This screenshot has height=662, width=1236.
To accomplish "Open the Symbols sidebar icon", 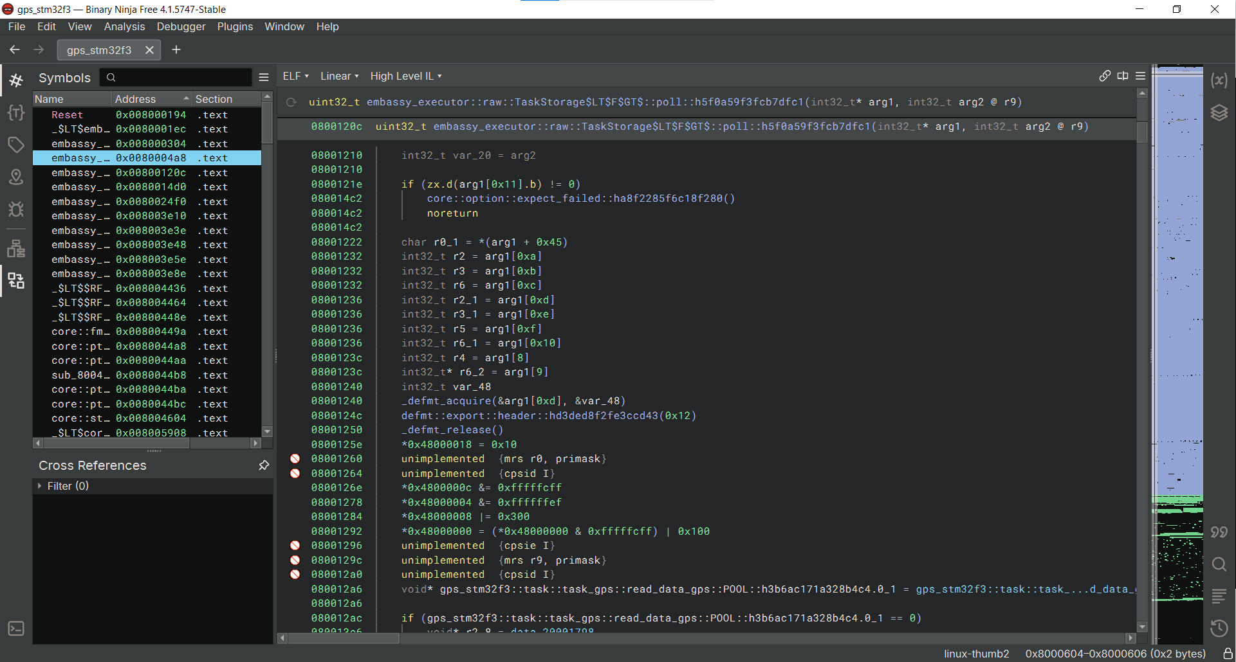I will [x=16, y=80].
